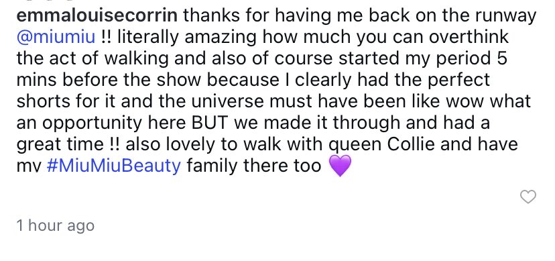
Task: Click the purple heart emoji
Action: [340, 166]
